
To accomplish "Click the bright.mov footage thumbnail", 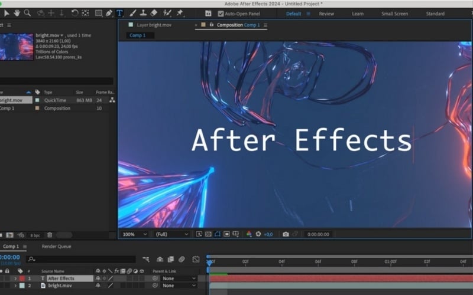I will click(17, 47).
